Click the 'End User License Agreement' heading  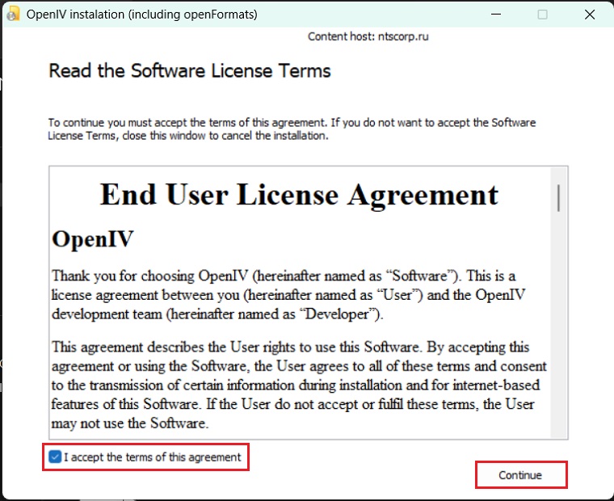coord(299,195)
